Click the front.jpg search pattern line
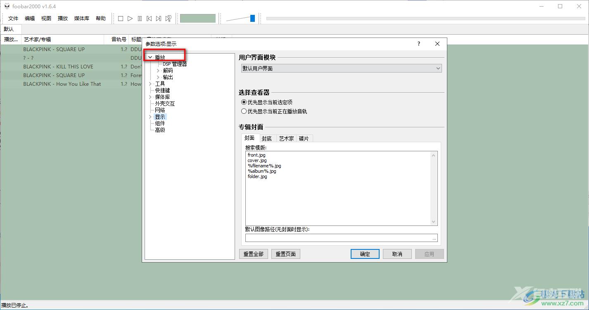589x310 pixels. (x=256, y=155)
